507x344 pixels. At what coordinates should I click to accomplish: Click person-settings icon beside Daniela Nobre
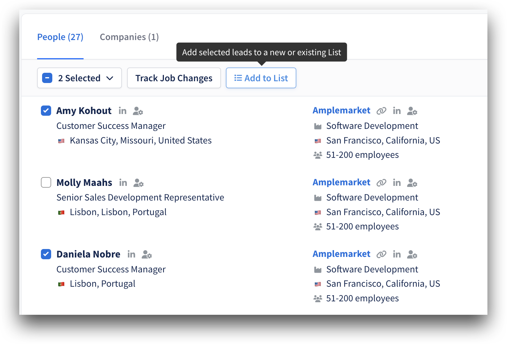147,254
